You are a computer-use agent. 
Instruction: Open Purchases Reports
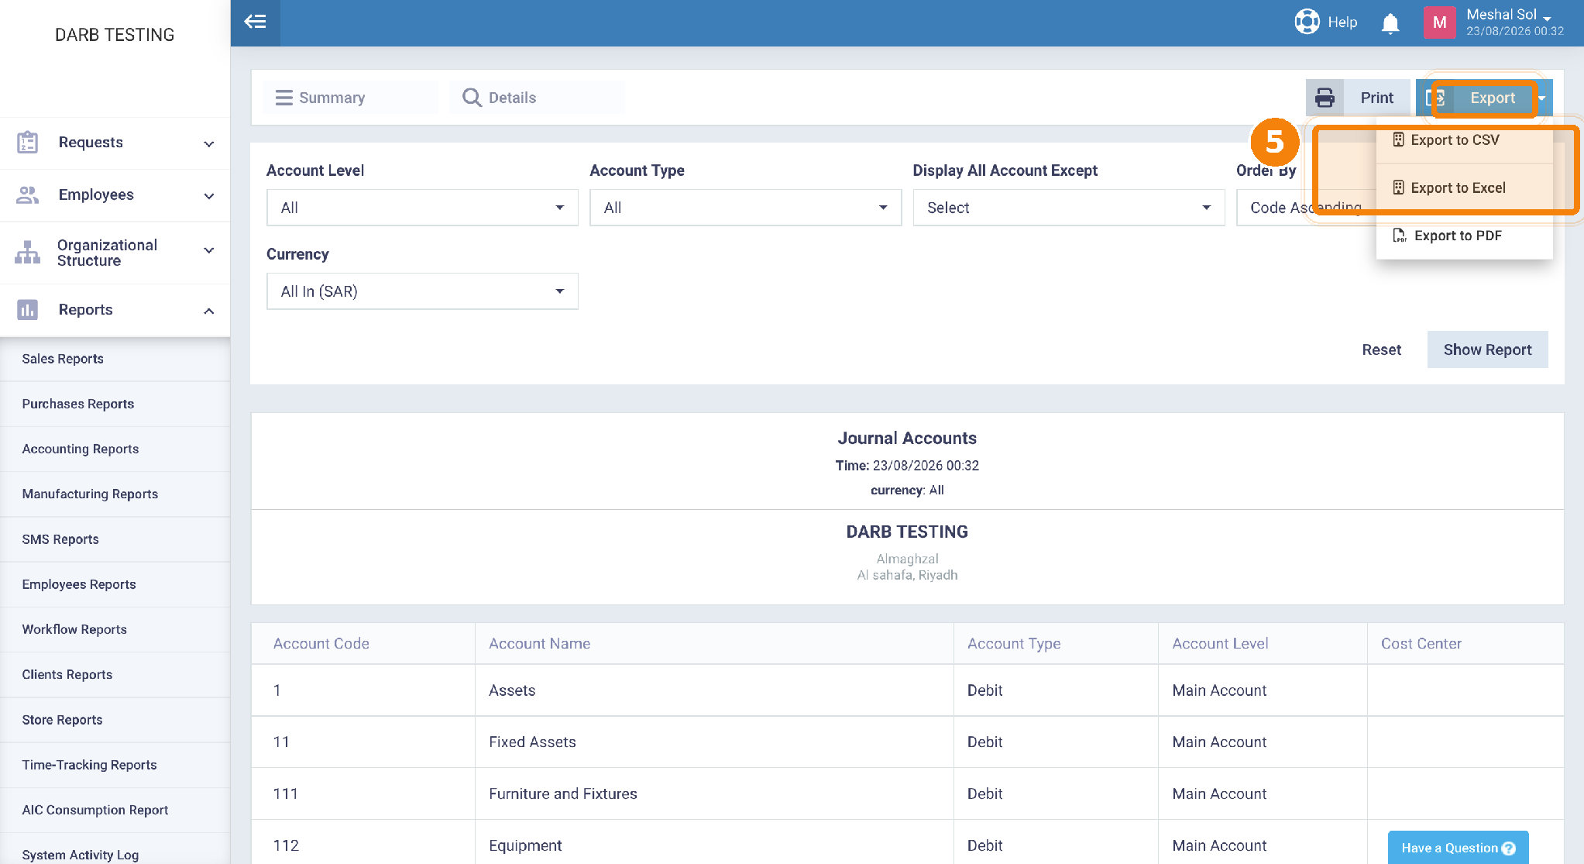115,404
